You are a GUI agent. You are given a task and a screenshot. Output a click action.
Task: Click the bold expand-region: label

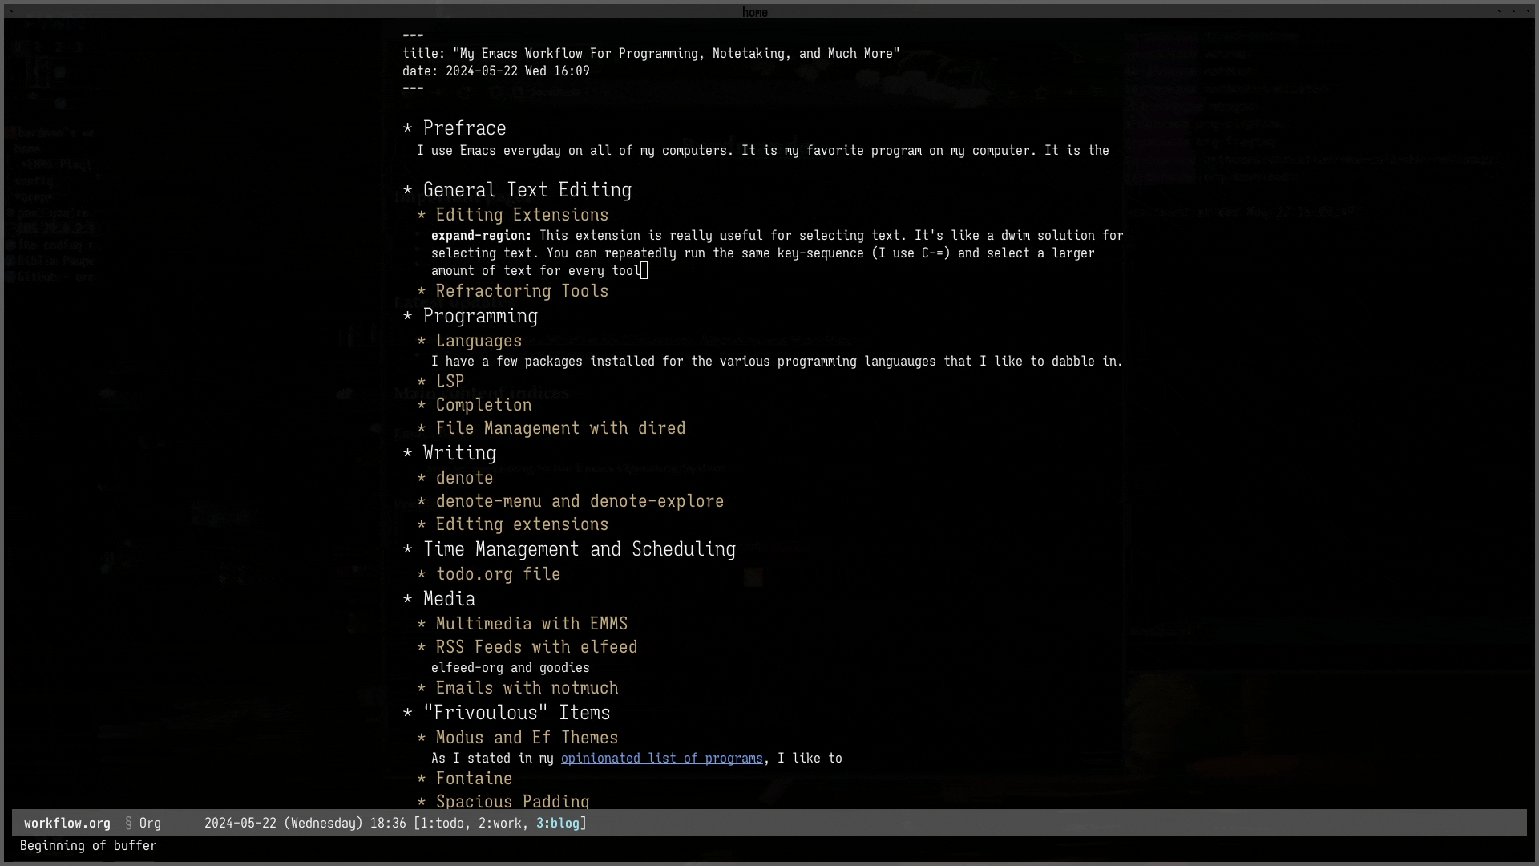point(481,236)
